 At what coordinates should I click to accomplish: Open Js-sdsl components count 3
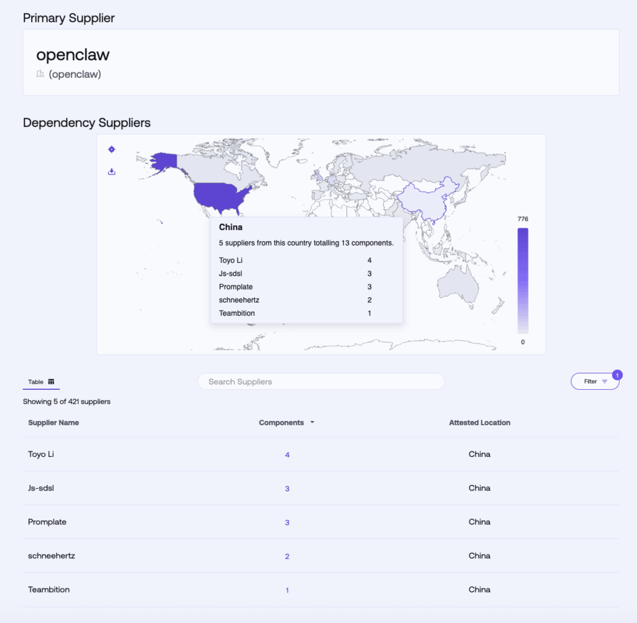287,489
